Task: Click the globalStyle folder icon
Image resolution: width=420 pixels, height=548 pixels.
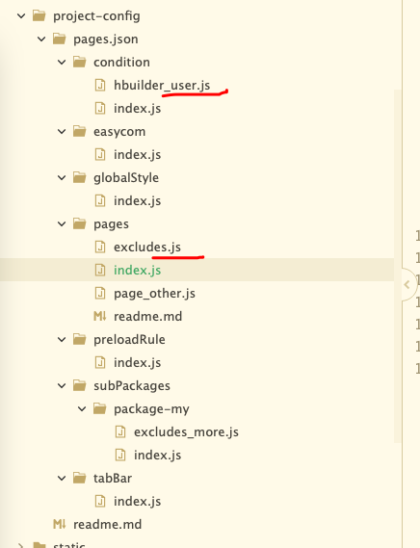Action: 79,177
